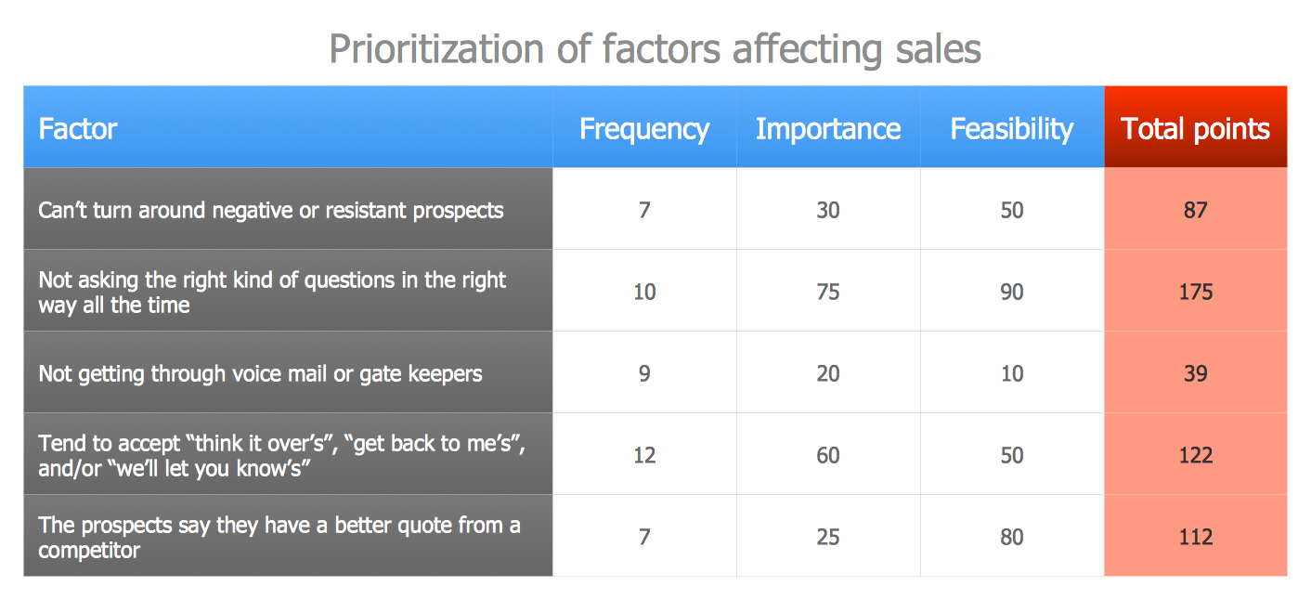1311x599 pixels.
Task: Select the Factor column header
Action: coord(78,128)
